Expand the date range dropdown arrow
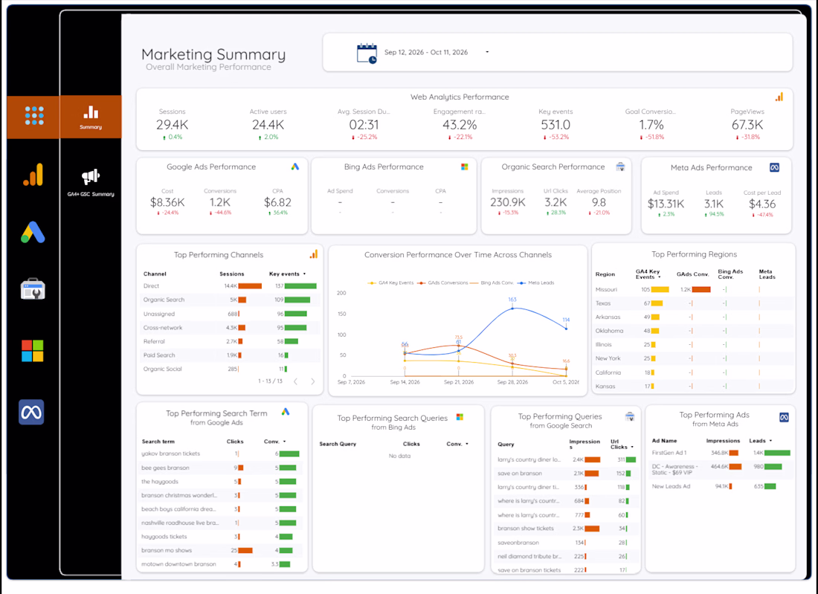Screen dimensions: 818x594 pos(487,52)
